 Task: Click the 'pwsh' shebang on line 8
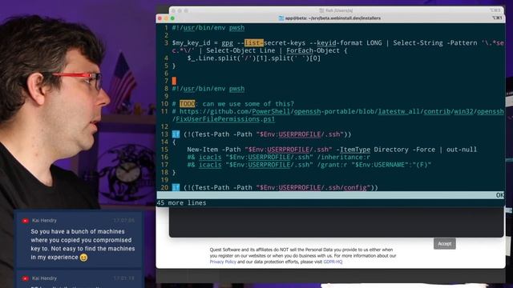tap(237, 89)
